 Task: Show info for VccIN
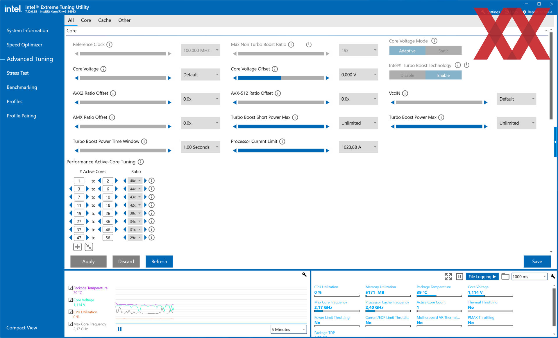coord(405,93)
